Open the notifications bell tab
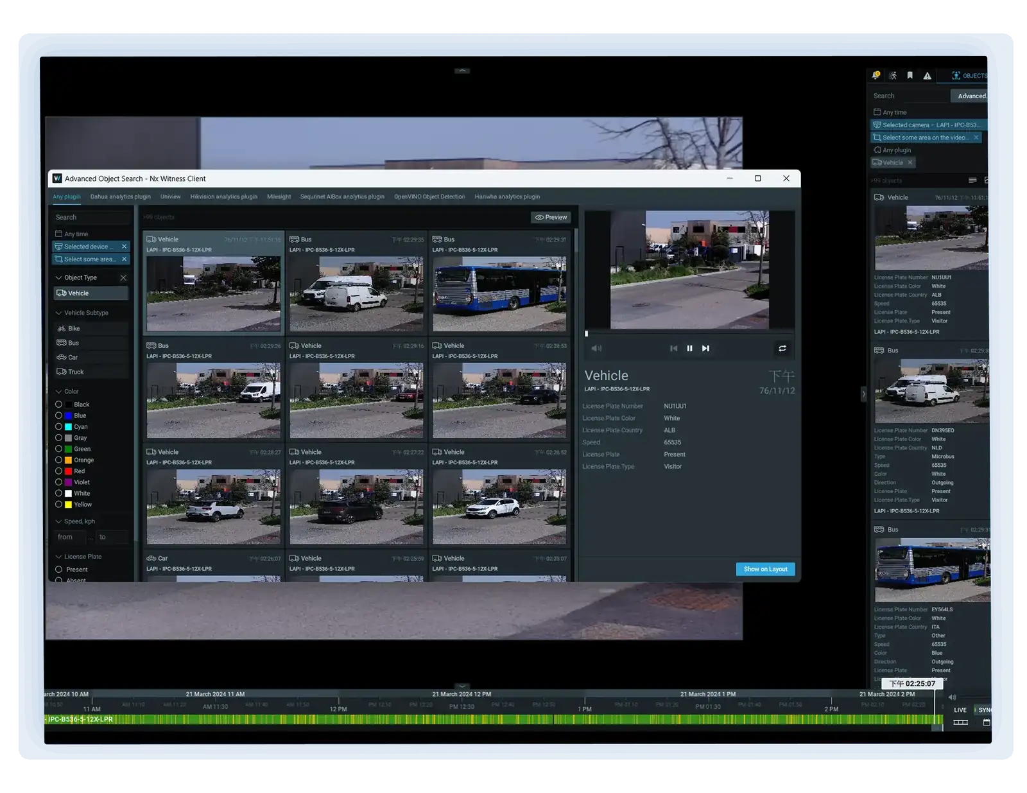This screenshot has width=1027, height=793. 876,75
